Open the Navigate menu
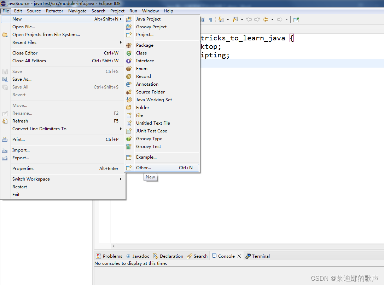 tap(77, 11)
